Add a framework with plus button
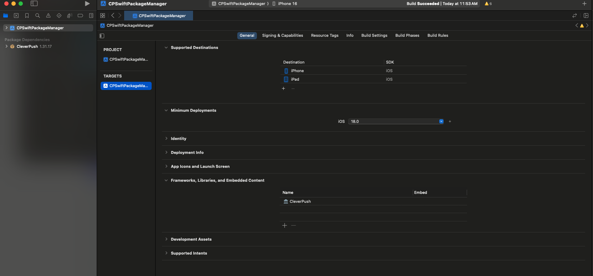Screen dimensions: 593x276 tap(285, 225)
